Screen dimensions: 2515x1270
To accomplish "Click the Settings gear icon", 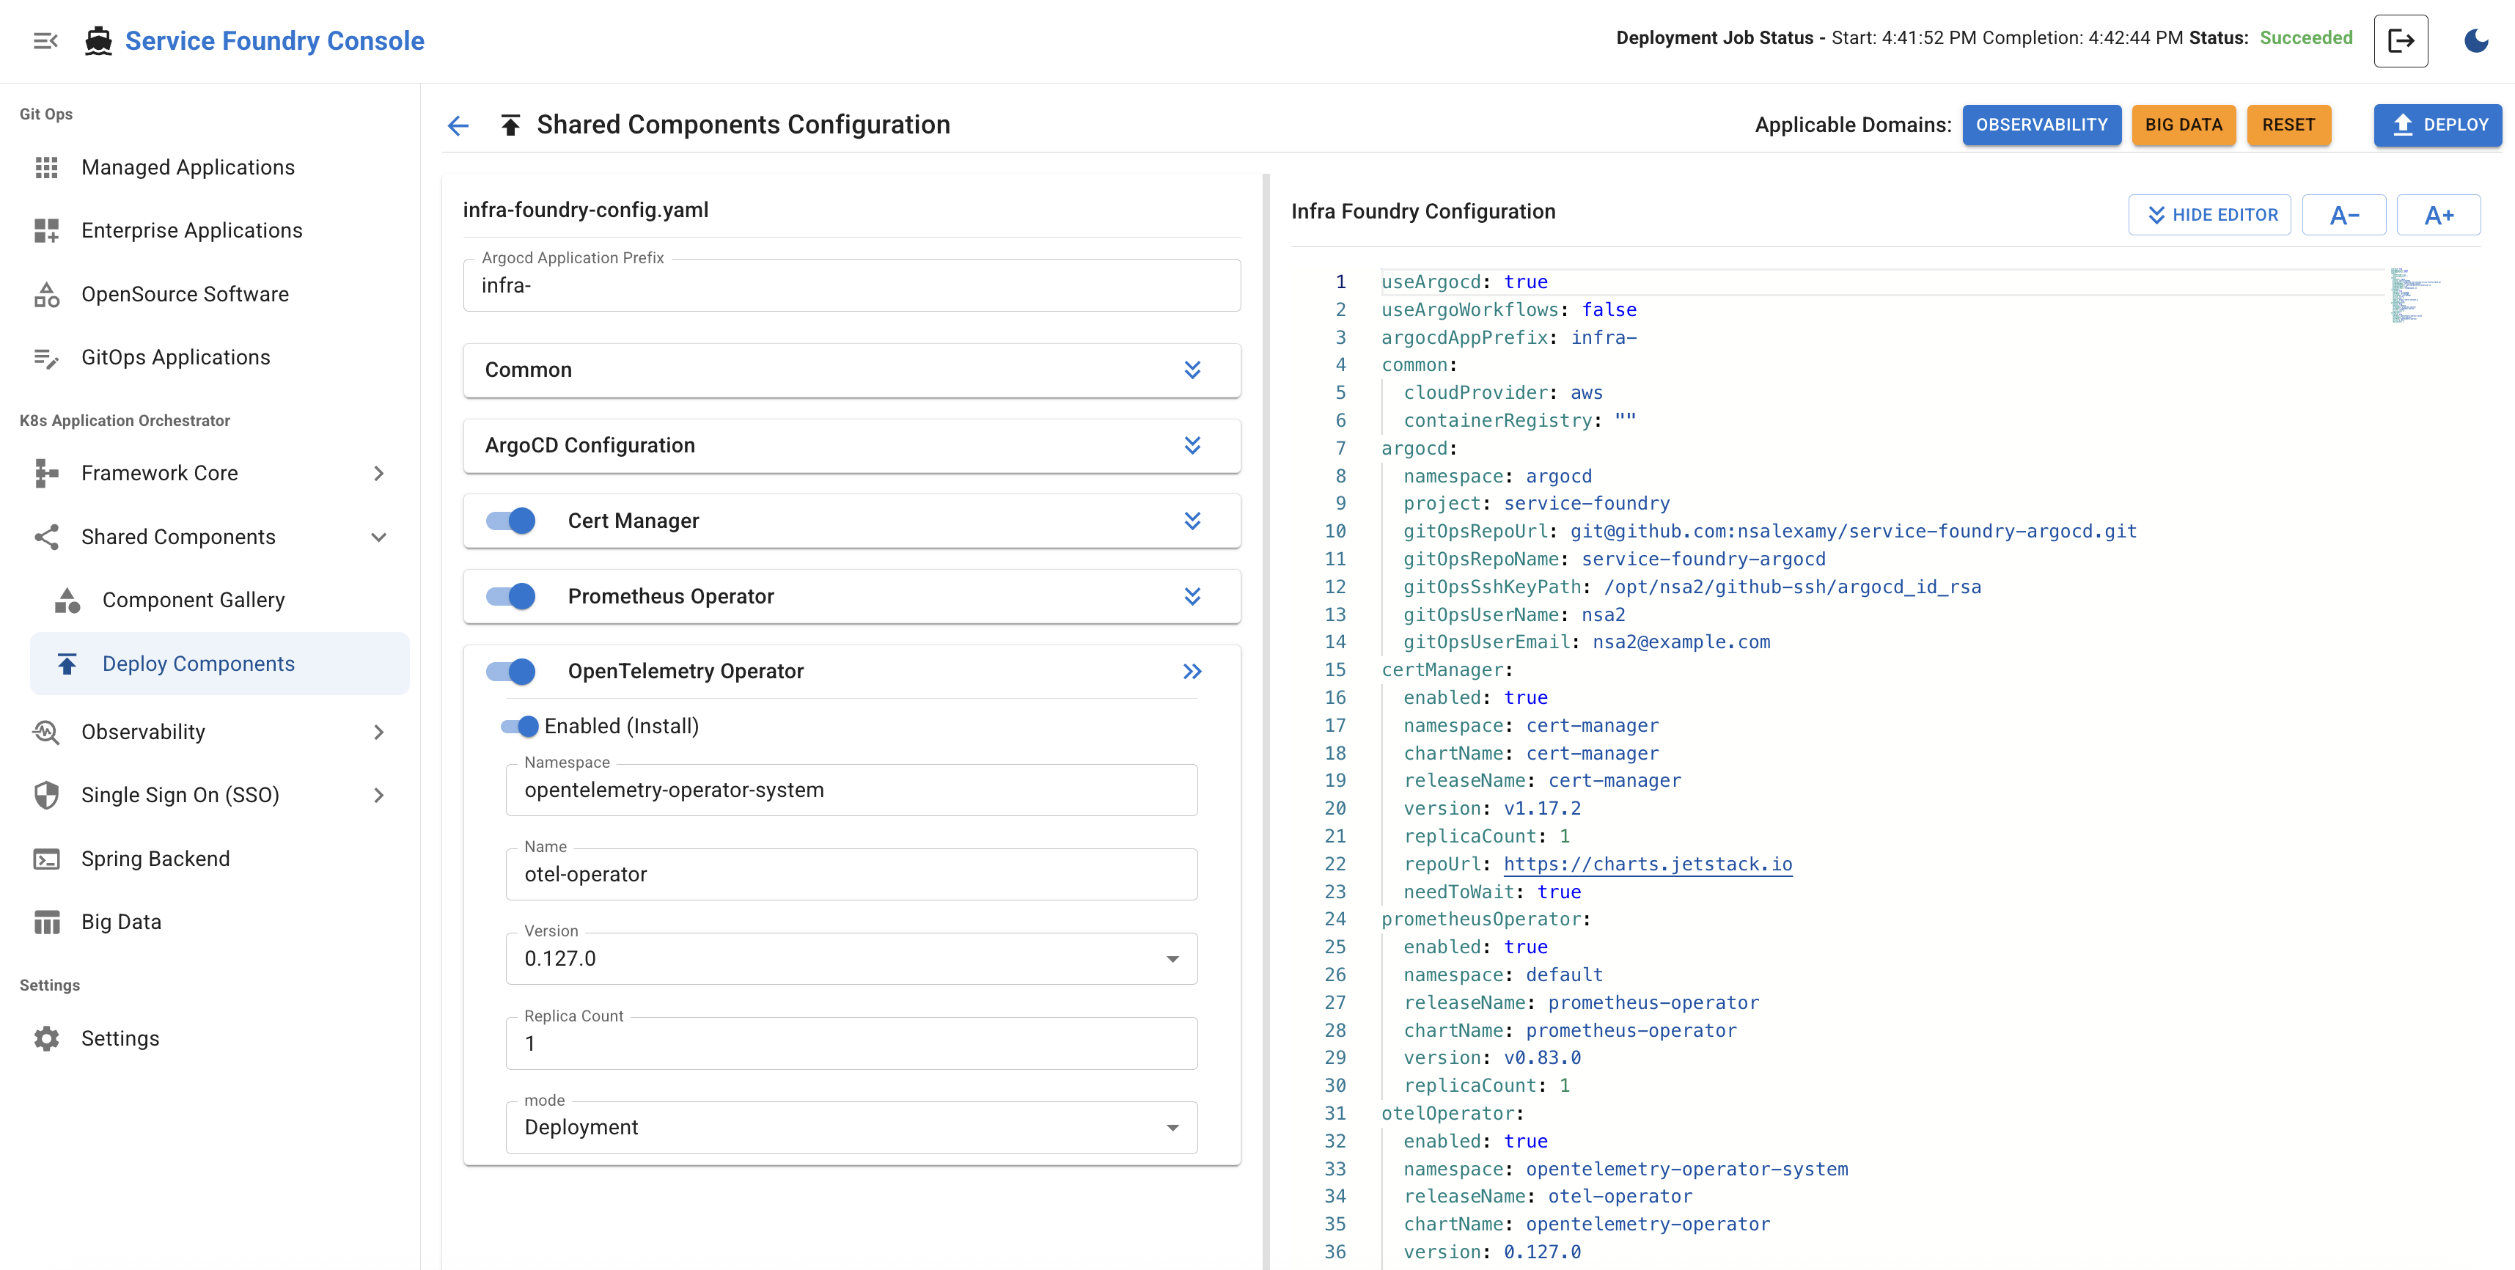I will pos(47,1038).
